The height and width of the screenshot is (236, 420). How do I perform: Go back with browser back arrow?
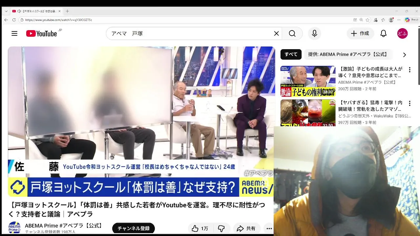tap(6, 20)
